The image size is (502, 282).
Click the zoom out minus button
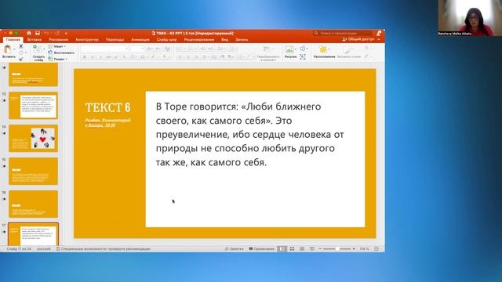(x=320, y=248)
